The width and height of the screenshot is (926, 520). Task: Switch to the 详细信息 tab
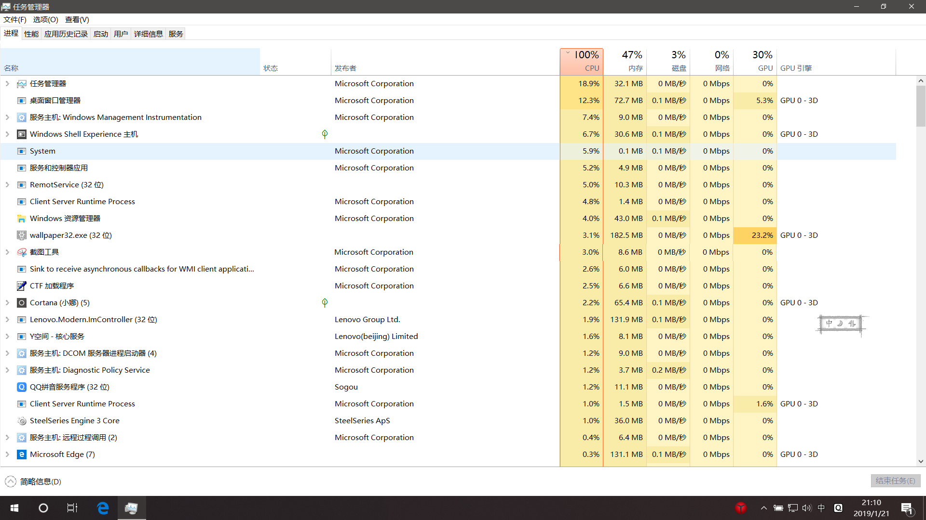148,34
